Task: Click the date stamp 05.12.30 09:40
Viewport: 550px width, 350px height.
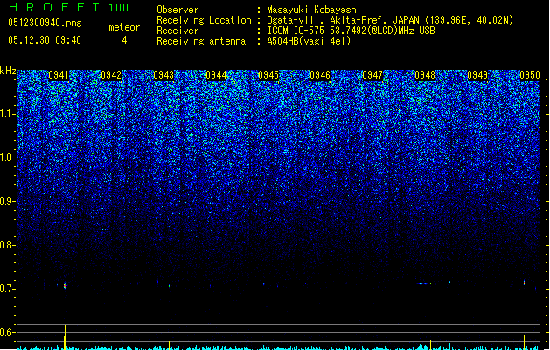Action: [x=45, y=40]
